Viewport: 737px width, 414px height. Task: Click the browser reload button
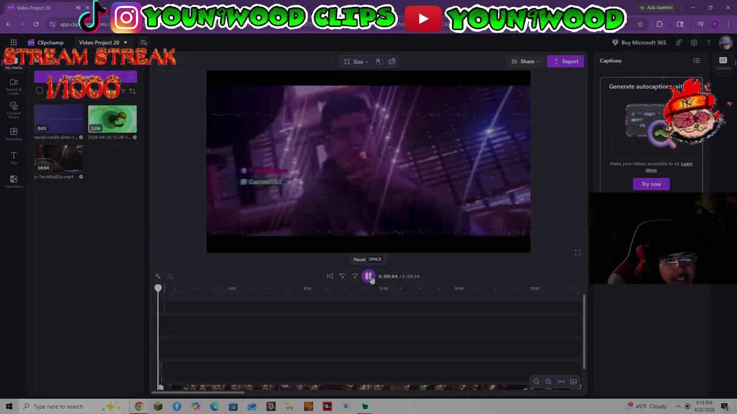click(x=36, y=24)
